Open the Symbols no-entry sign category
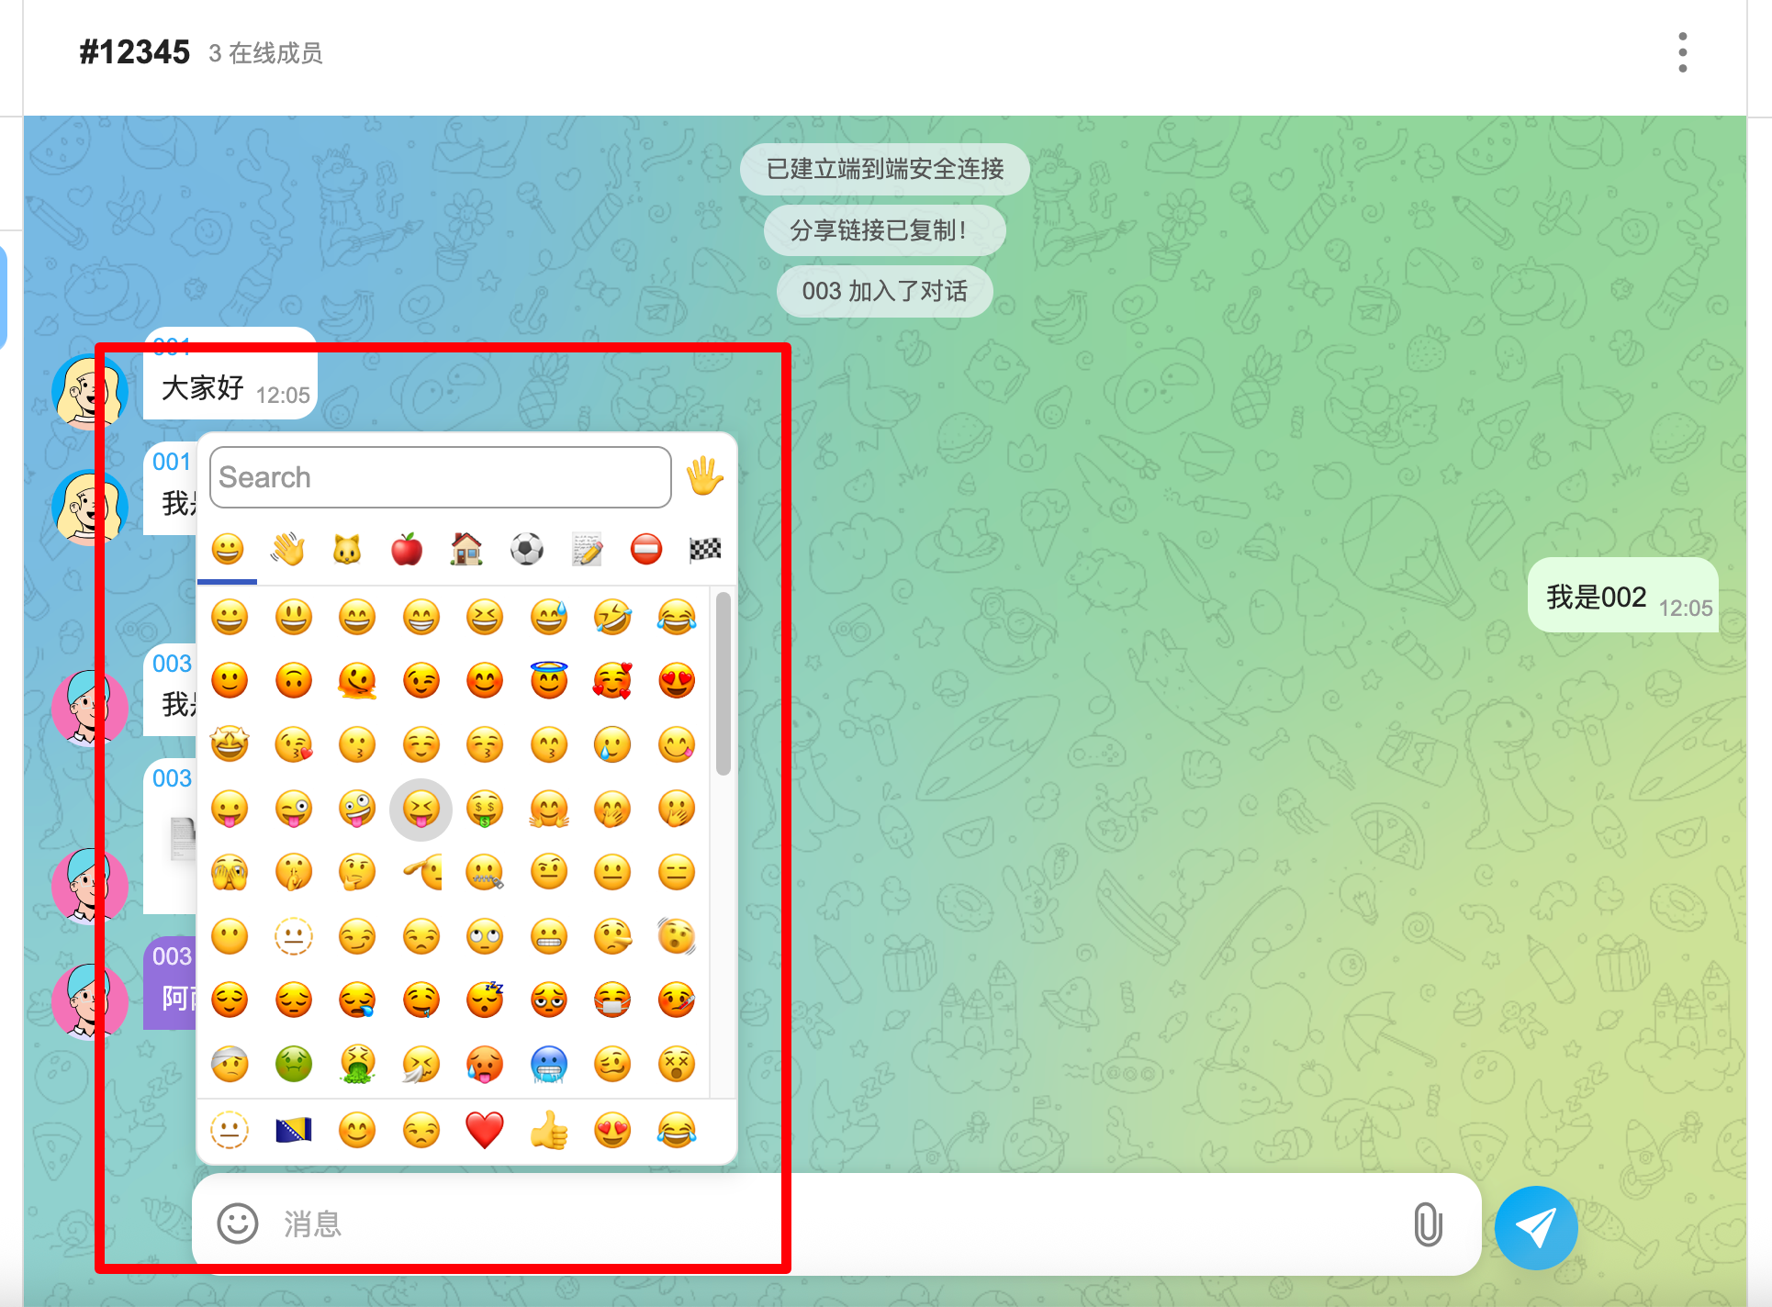Image resolution: width=1772 pixels, height=1307 pixels. coord(645,550)
